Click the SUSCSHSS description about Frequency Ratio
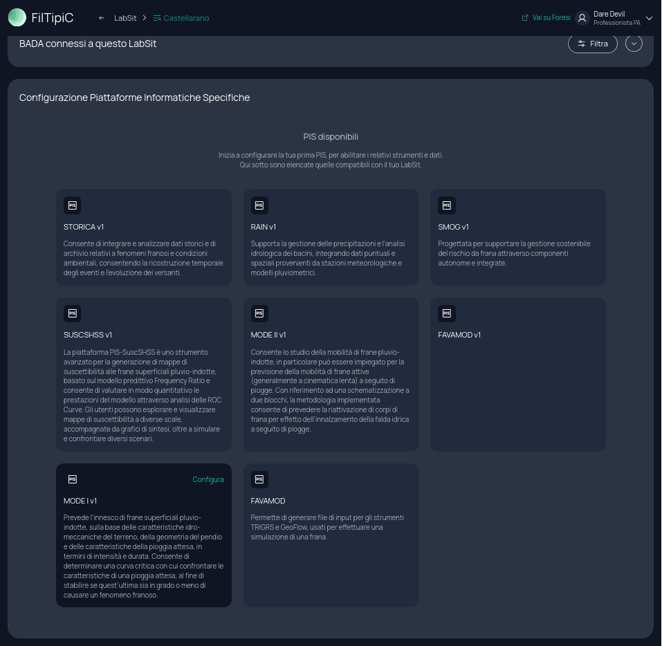Screen dimensions: 662x646 [x=142, y=395]
